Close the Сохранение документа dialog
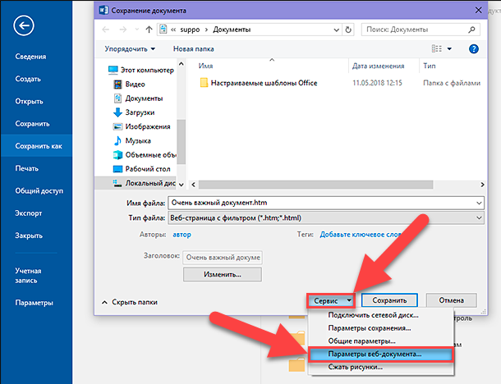The width and height of the screenshot is (501, 384). pos(478,10)
